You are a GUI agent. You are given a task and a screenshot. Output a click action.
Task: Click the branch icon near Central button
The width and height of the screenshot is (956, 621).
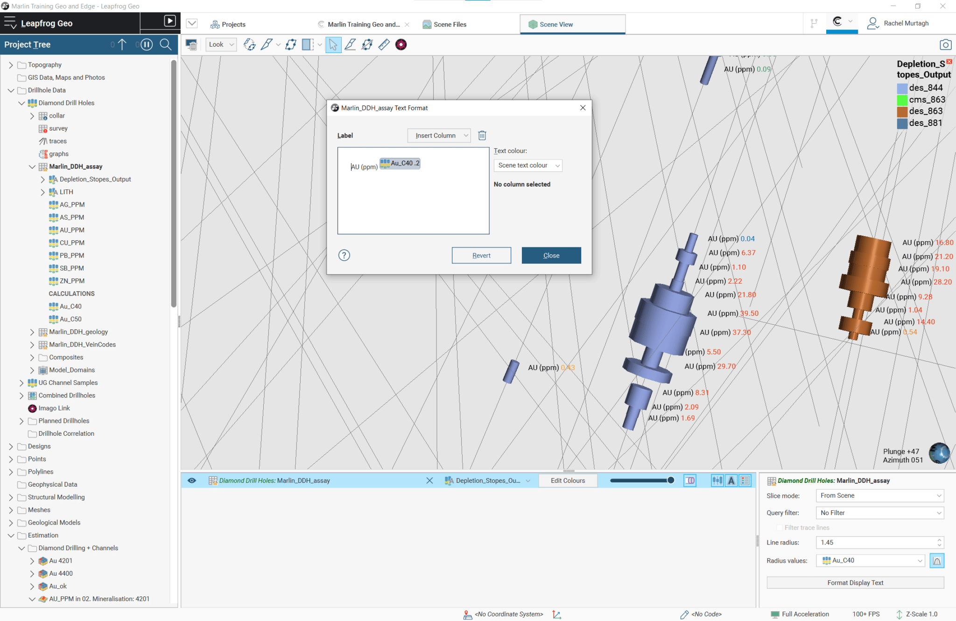(x=814, y=23)
